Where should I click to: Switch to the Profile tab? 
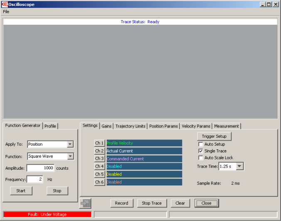click(x=50, y=126)
